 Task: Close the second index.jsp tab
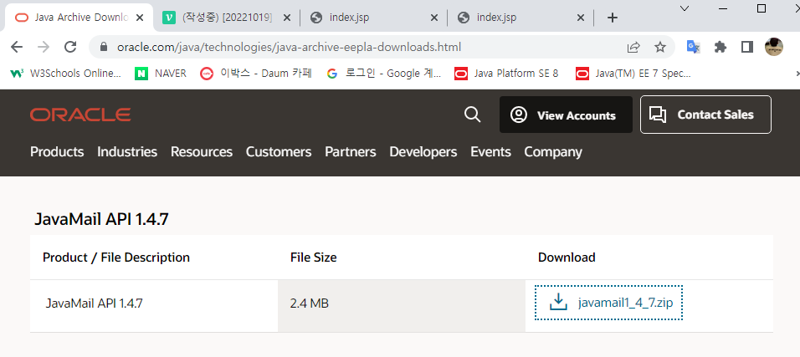(x=581, y=18)
